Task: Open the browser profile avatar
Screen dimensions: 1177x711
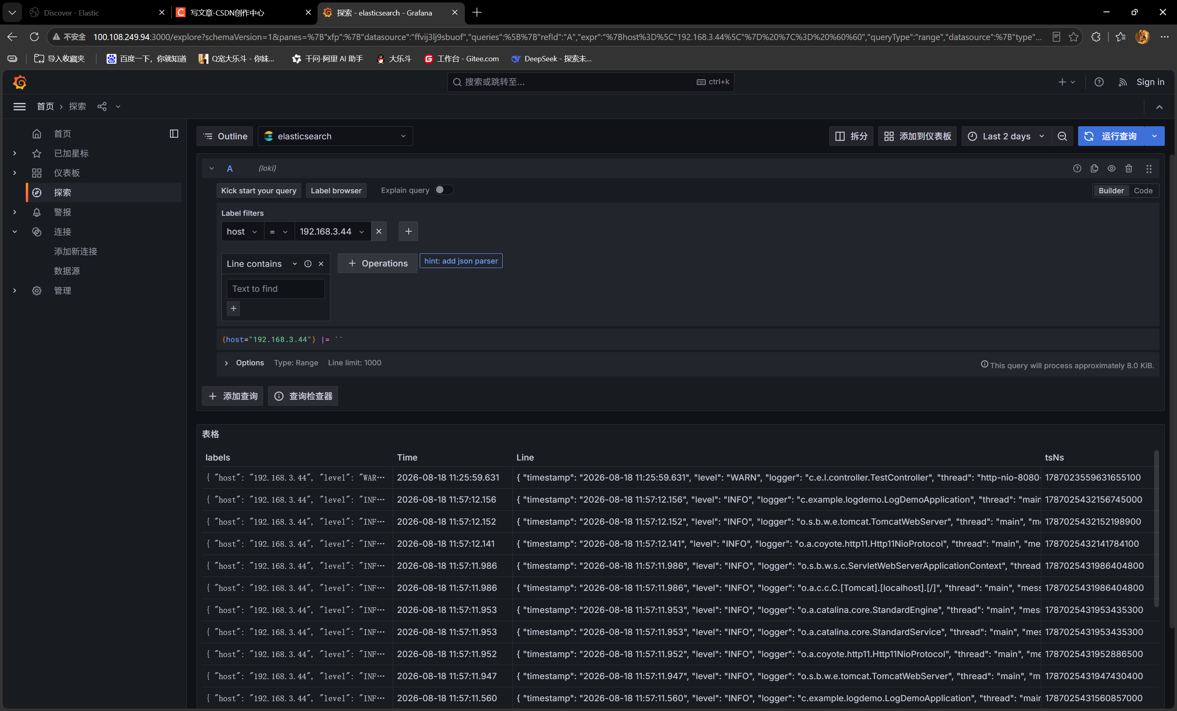Action: point(1142,37)
